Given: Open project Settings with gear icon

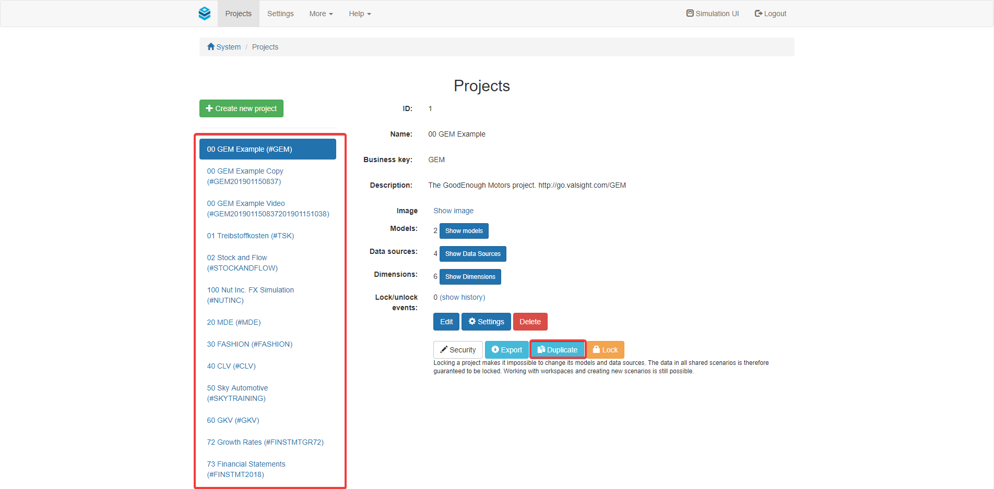Looking at the screenshot, I should (486, 322).
